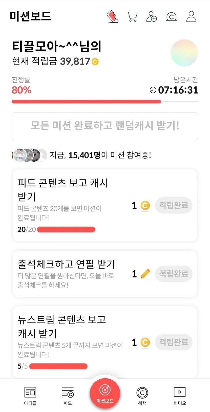The image size is (210, 412).
Task: Tap the gold coin beside current savings
Action: pyautogui.click(x=95, y=61)
